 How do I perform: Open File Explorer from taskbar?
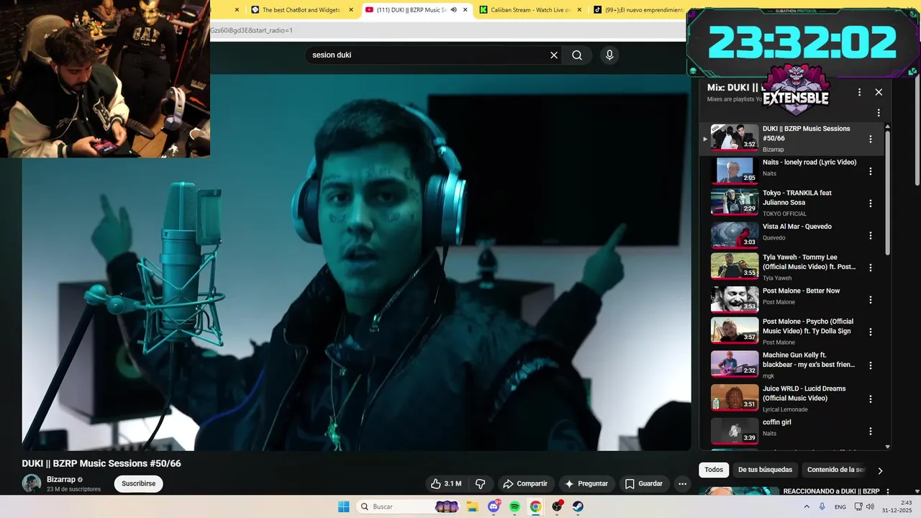click(472, 506)
